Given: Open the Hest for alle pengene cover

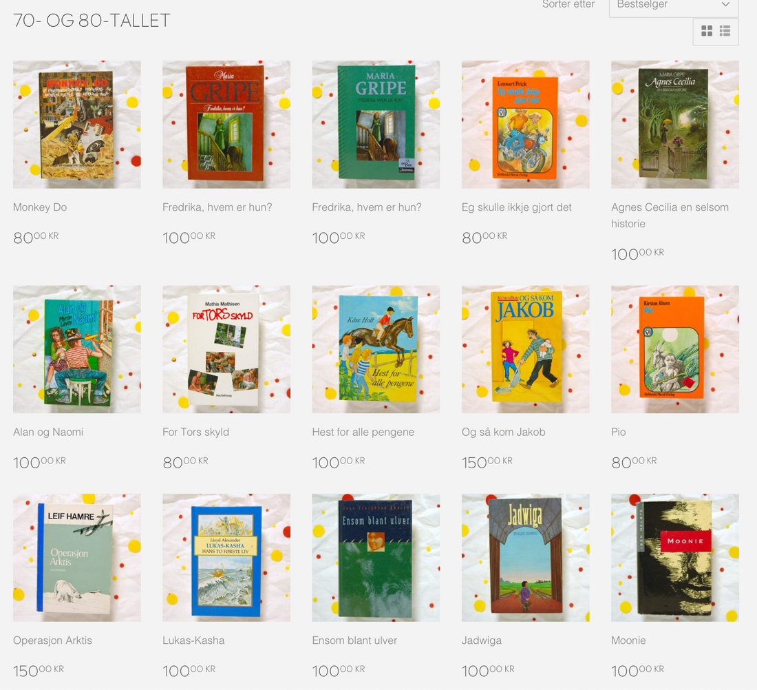Looking at the screenshot, I should [376, 349].
